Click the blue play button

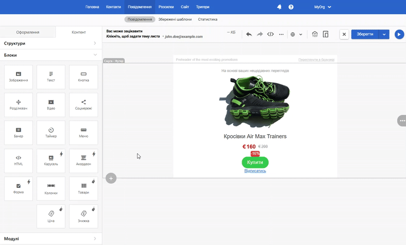[x=399, y=34]
